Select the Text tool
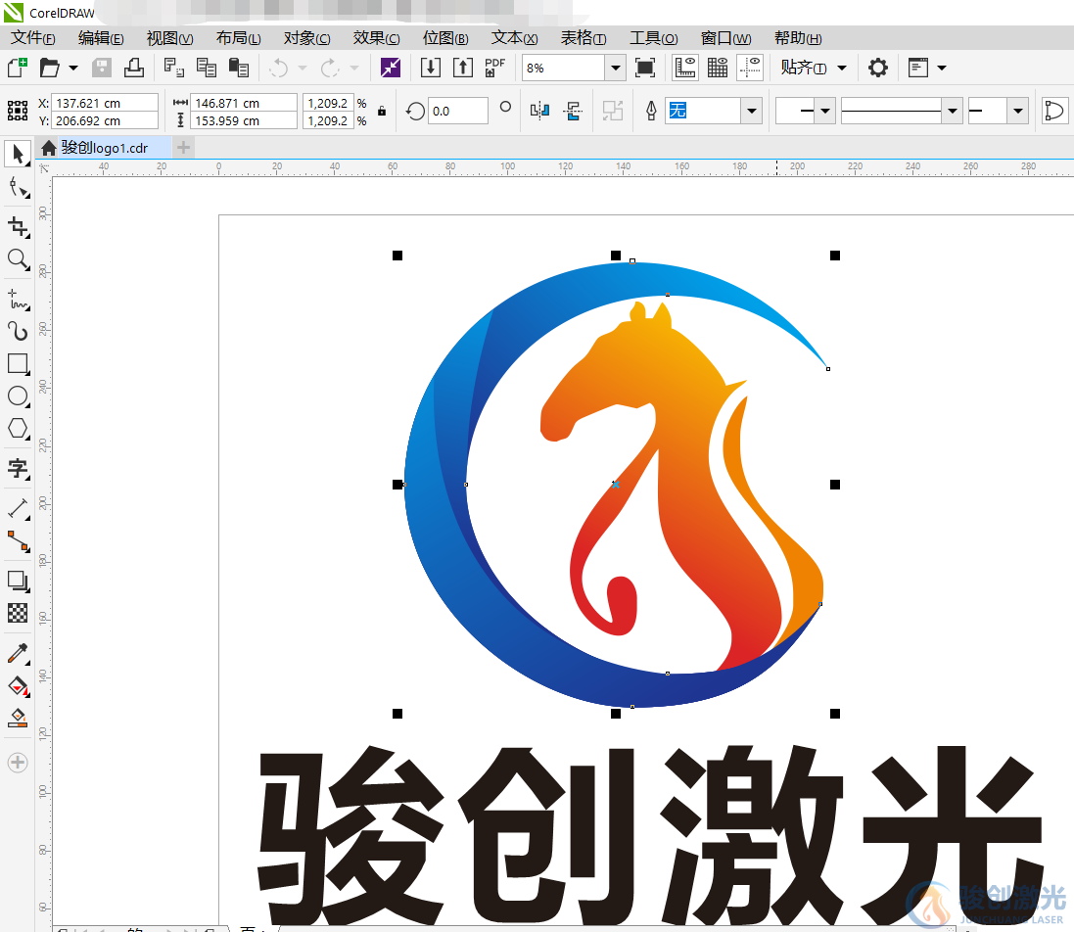Image resolution: width=1074 pixels, height=932 pixels. click(x=18, y=468)
